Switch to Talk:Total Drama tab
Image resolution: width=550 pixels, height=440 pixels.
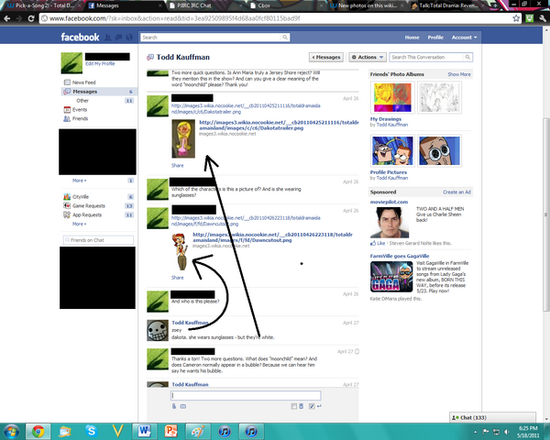click(x=448, y=5)
